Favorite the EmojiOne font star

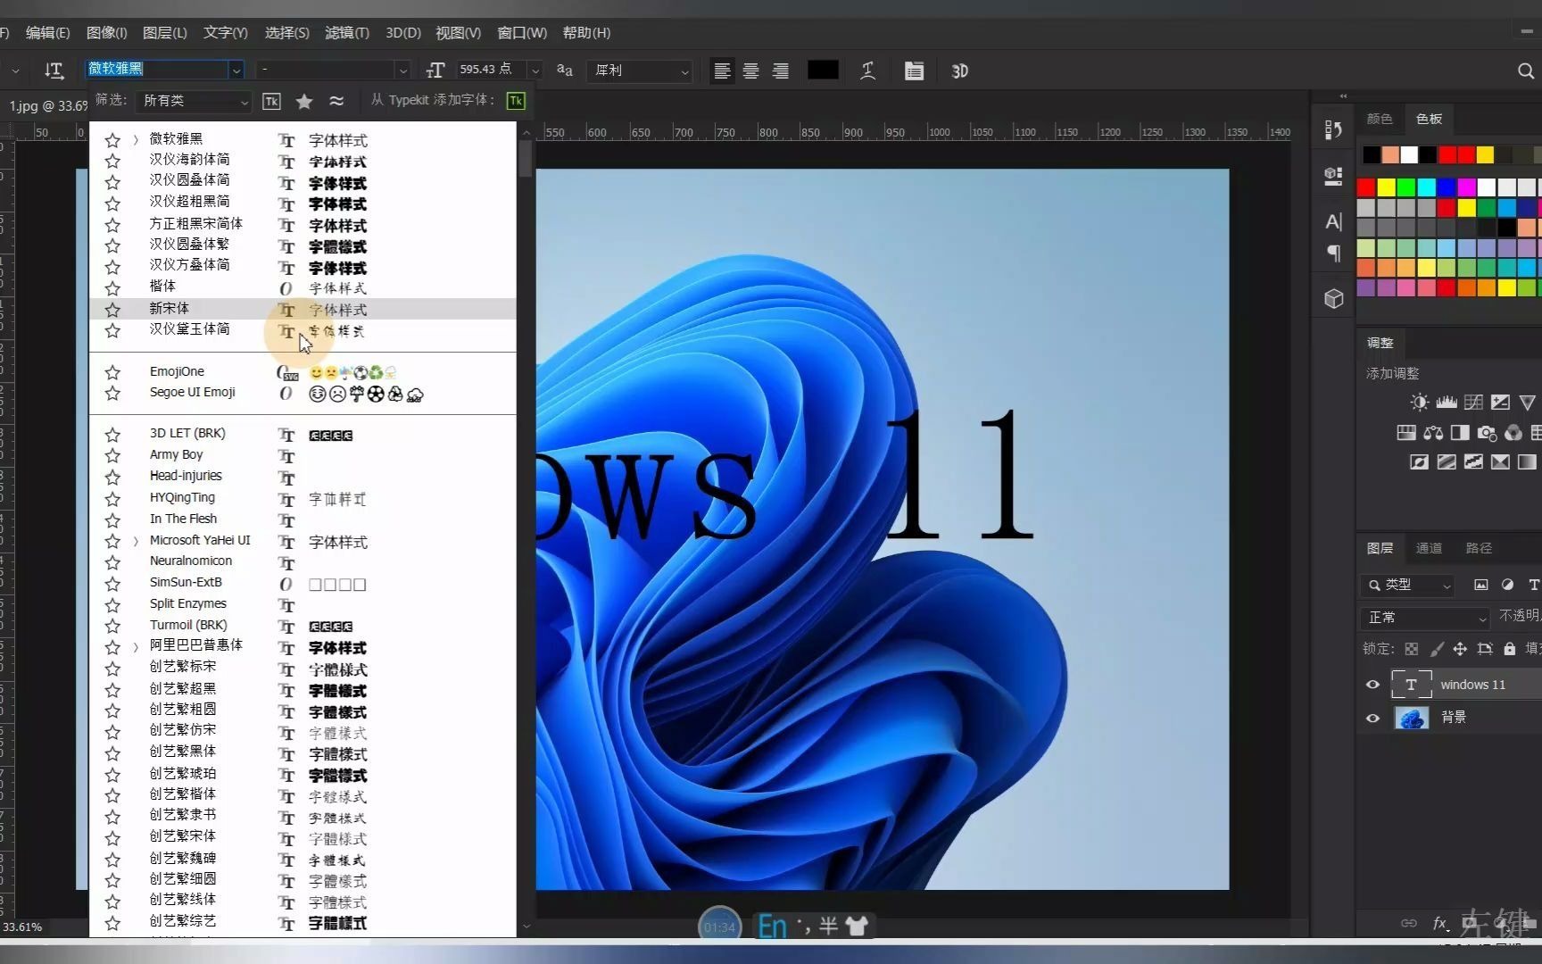(112, 372)
